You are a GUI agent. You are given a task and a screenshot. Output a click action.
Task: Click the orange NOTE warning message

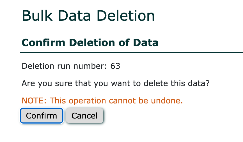(x=102, y=101)
